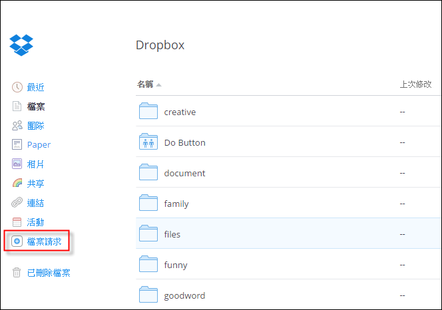Image resolution: width=442 pixels, height=310 pixels.
Task: Open the files folder name
Action: point(172,234)
